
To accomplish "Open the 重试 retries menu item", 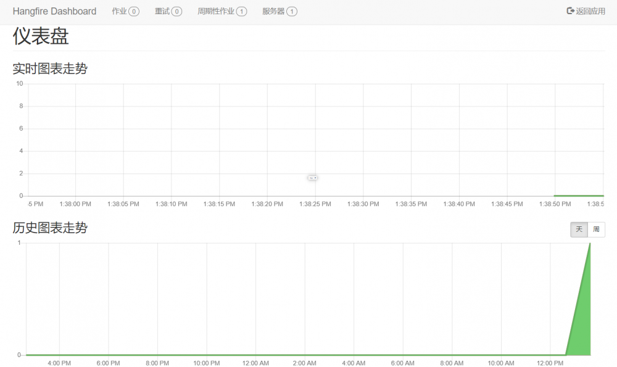I will pyautogui.click(x=168, y=11).
